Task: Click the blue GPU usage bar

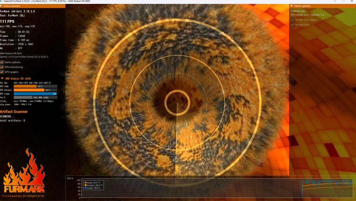Action: coord(35,94)
